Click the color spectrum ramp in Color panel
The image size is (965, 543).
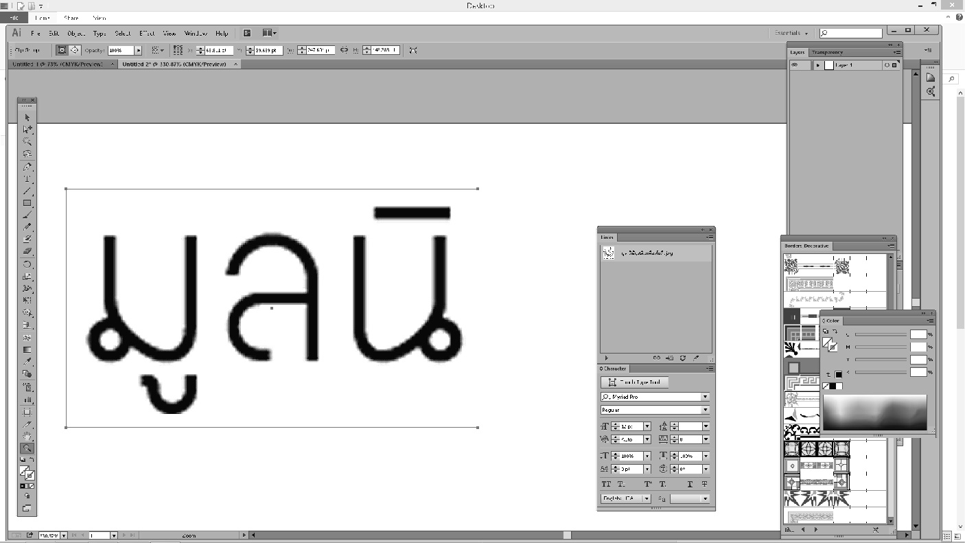point(874,413)
